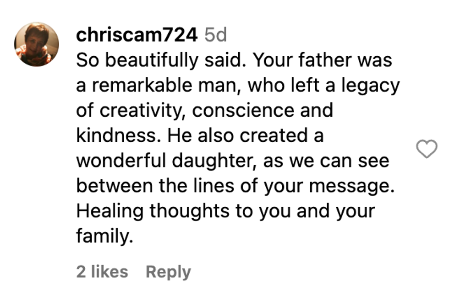Like the comment with the heart icon
Viewport: 449px width, 296px height.
pyautogui.click(x=426, y=149)
